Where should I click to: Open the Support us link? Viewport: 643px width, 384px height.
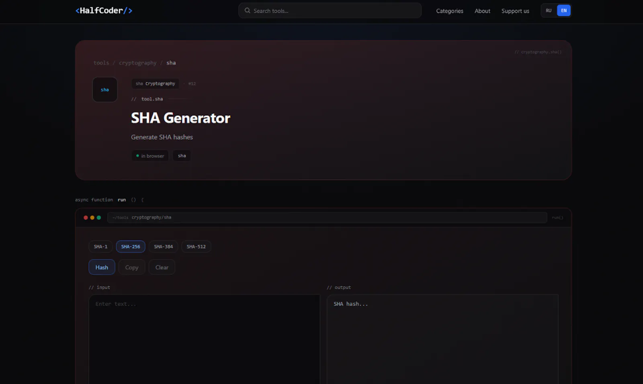(515, 11)
